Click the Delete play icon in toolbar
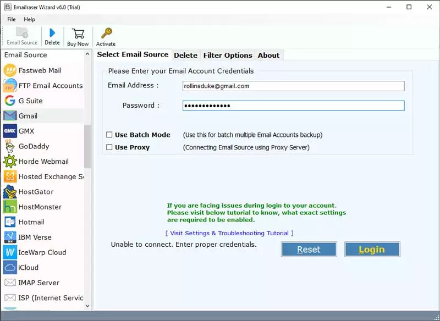The width and height of the screenshot is (440, 321). click(x=52, y=33)
